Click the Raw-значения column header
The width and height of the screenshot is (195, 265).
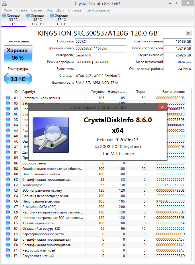(167, 92)
